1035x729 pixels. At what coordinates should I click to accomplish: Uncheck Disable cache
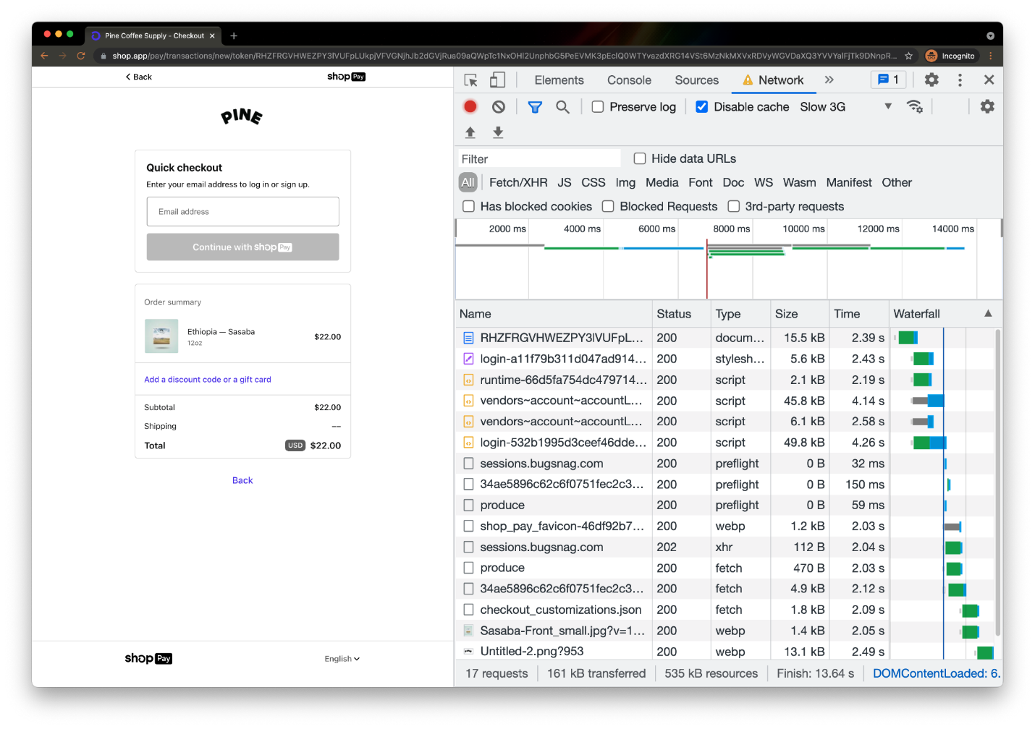click(x=701, y=107)
